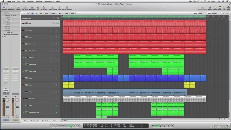This screenshot has height=130, width=231.
Task: Open the Screenset 1 menu
Action: [x=49, y=1]
